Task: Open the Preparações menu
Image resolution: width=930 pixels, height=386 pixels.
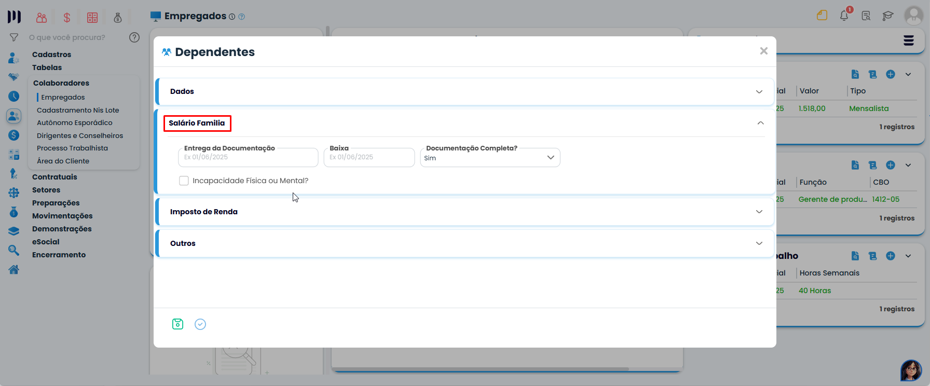Action: pyautogui.click(x=56, y=203)
